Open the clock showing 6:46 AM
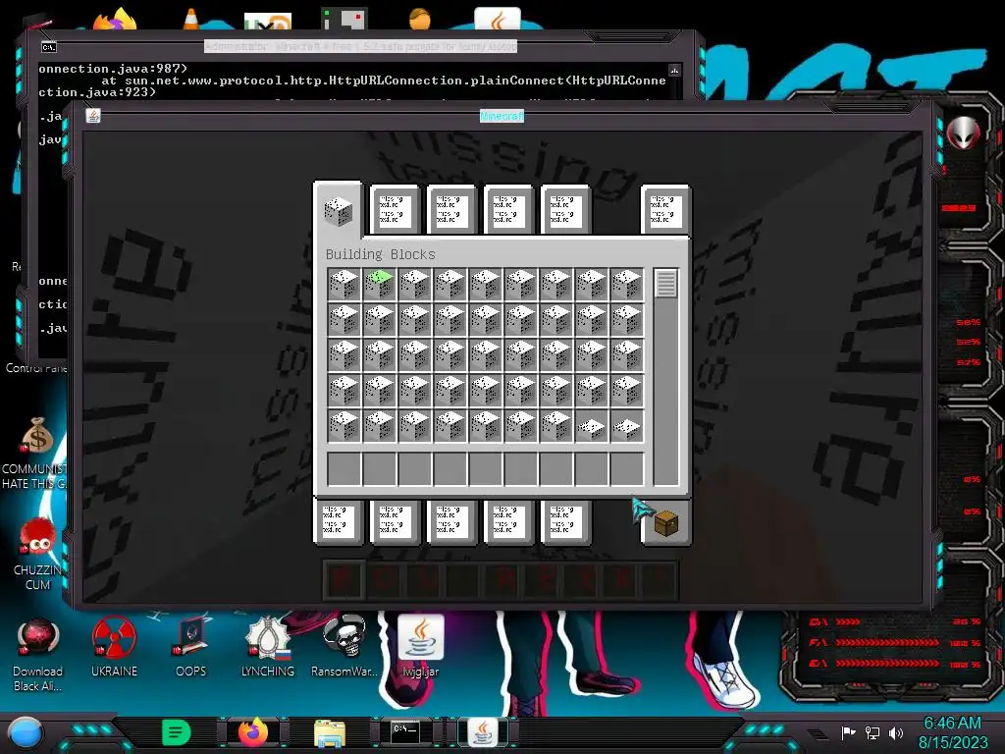Screen dimensions: 1005x754 coord(952,732)
